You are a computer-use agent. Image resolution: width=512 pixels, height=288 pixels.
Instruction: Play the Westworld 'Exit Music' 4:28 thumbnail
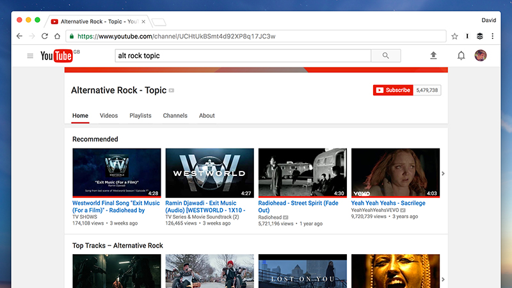116,173
